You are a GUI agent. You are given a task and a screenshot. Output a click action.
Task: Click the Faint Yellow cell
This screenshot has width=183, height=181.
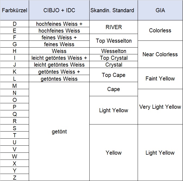point(160,79)
